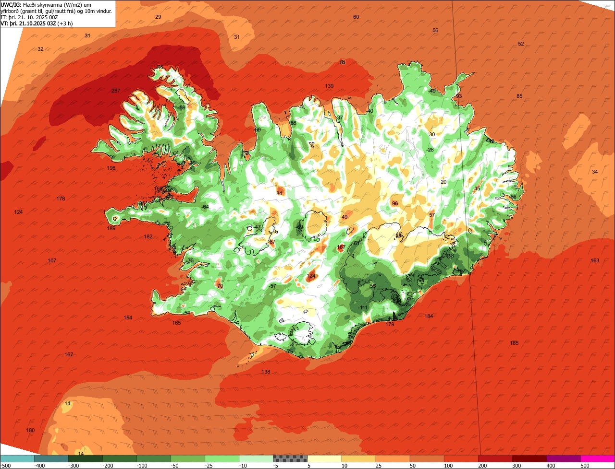Click the flux value 32

point(40,49)
